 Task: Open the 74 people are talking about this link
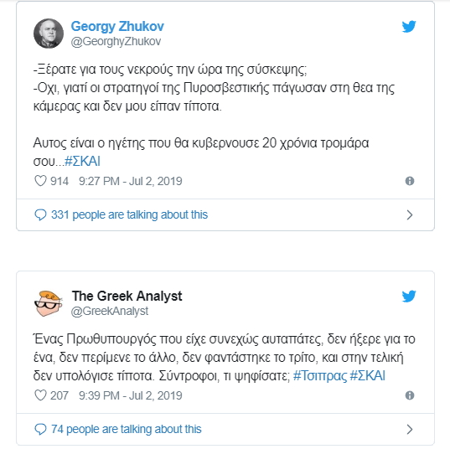tap(127, 430)
